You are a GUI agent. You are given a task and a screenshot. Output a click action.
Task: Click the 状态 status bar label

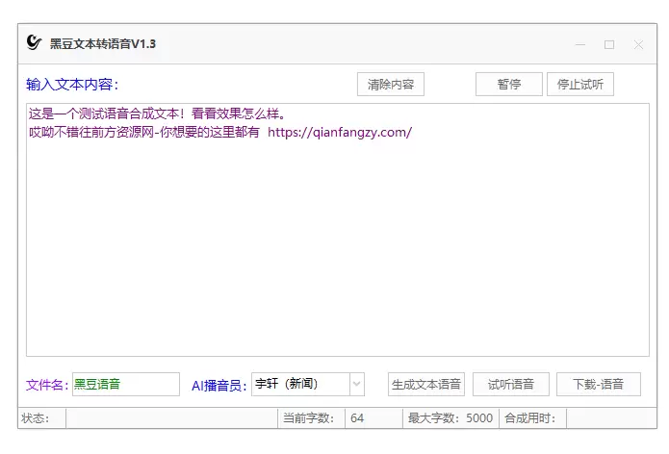pyautogui.click(x=35, y=418)
